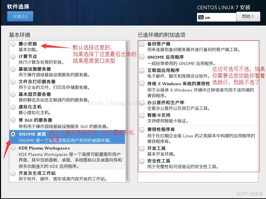Select the GNOME 桌面 radio button
266x199 pixels.
pos(13,134)
